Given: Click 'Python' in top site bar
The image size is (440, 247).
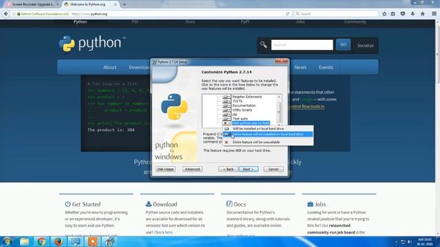Looking at the screenshot, I should (80, 22).
